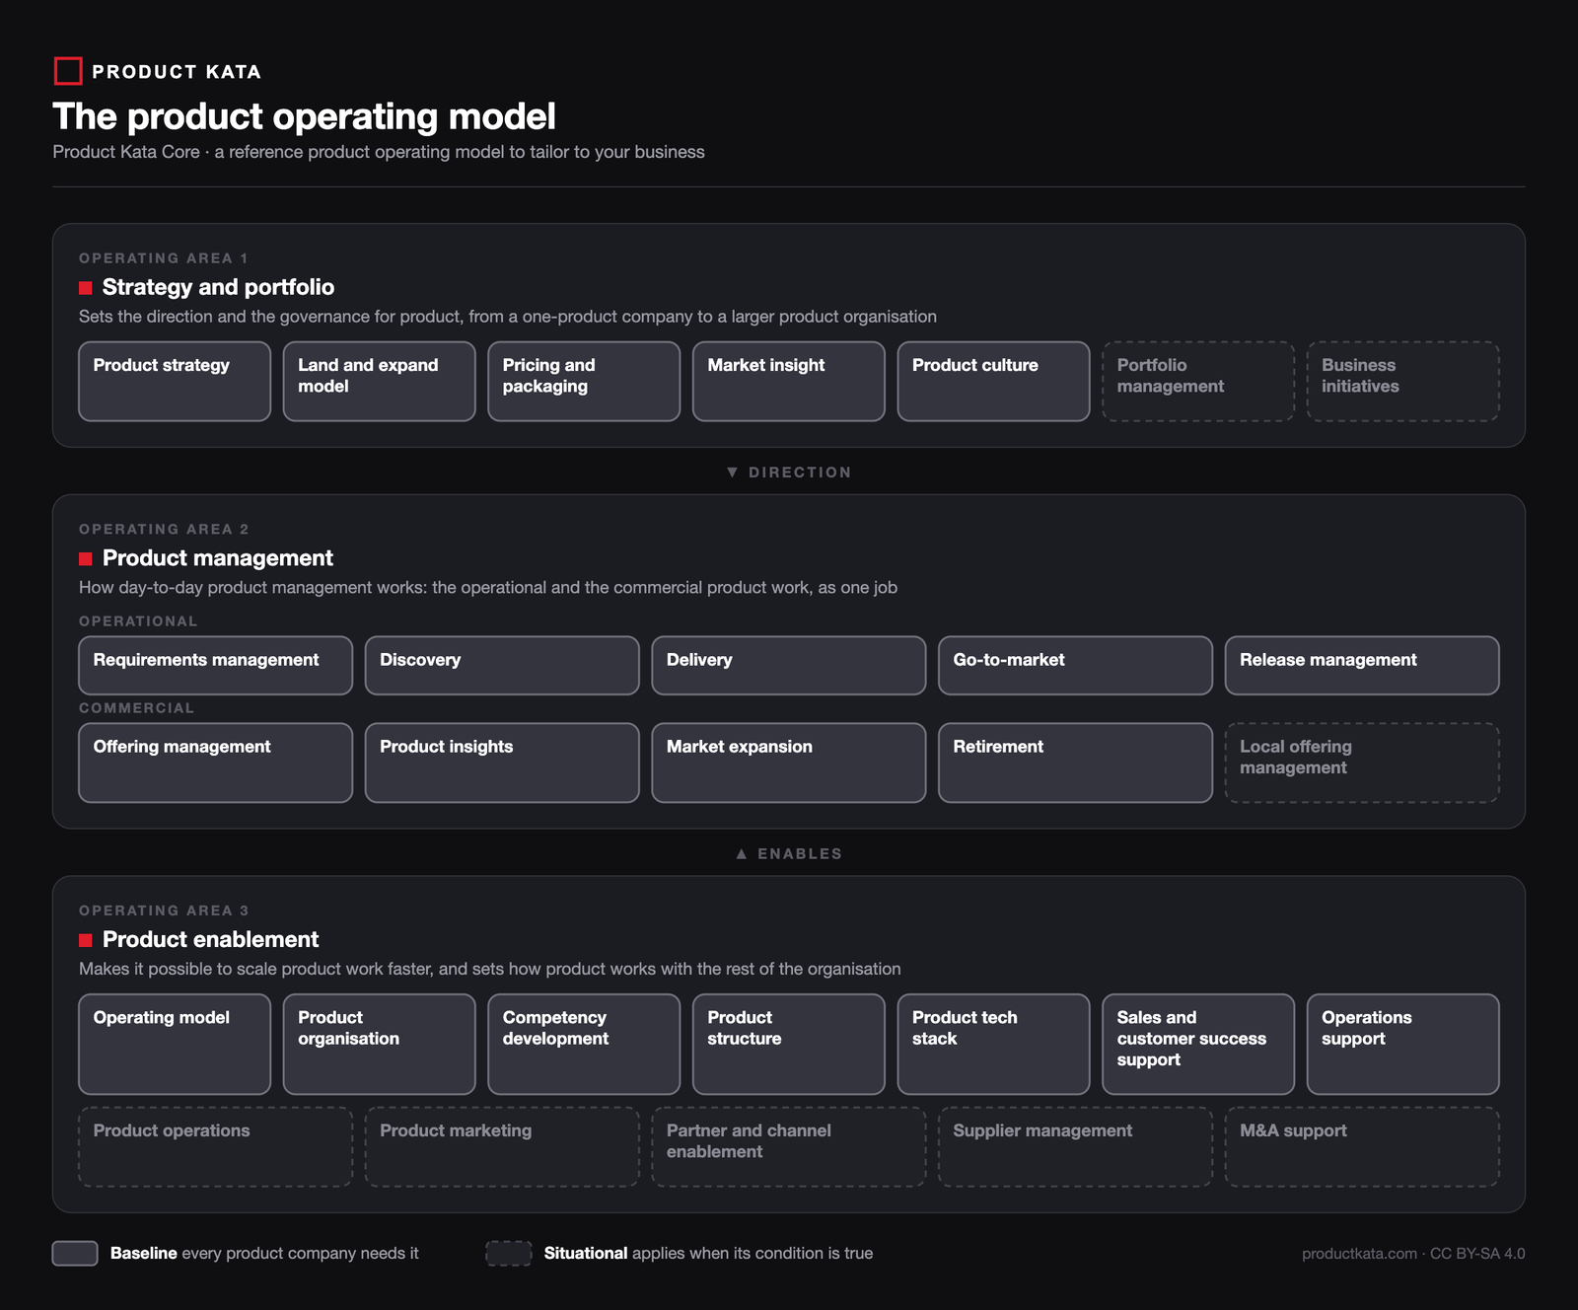Select the Release management card
This screenshot has height=1310, width=1578.
click(1362, 666)
